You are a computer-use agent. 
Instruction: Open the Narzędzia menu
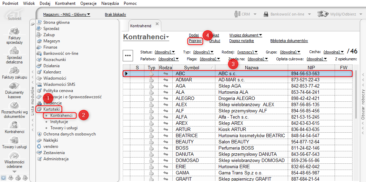tap(110, 3)
